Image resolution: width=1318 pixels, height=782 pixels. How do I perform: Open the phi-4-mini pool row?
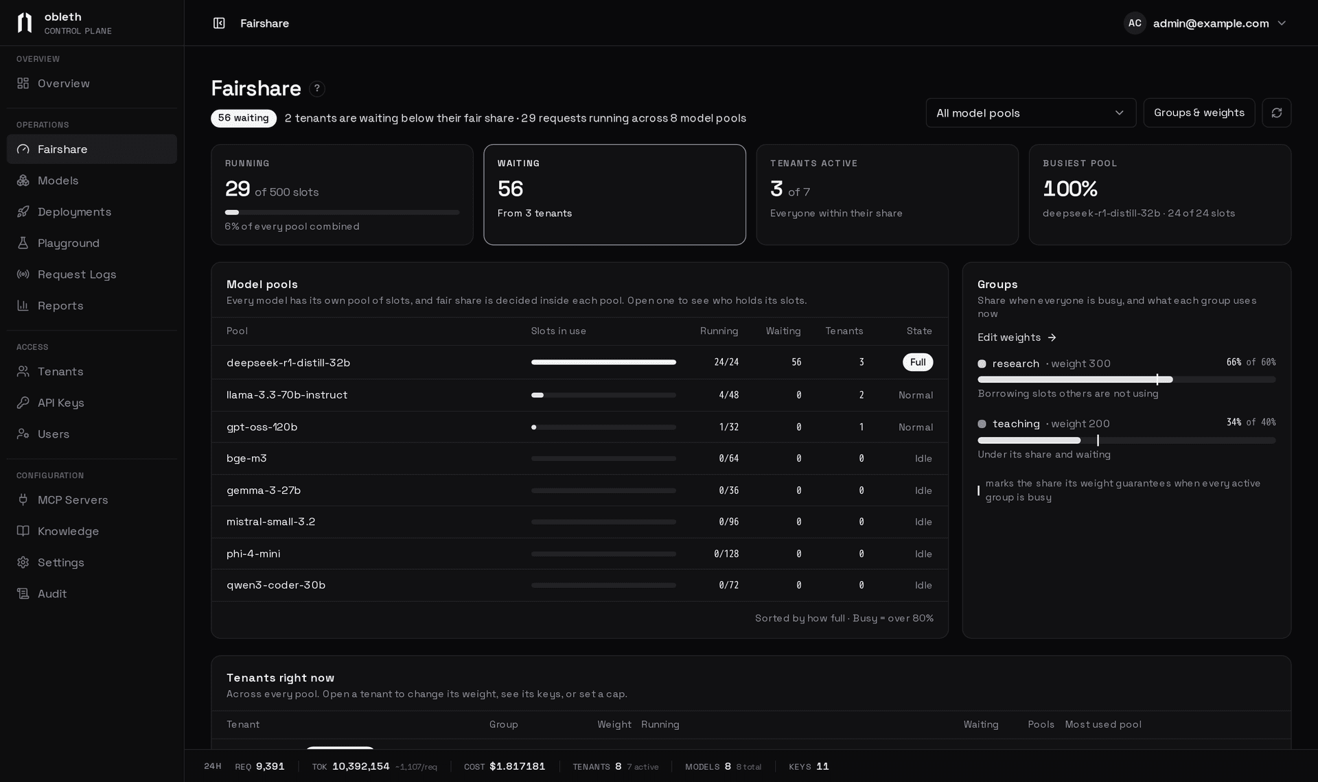(579, 554)
